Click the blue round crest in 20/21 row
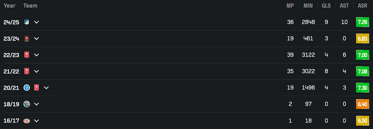The height and width of the screenshot is (129, 373). click(x=27, y=88)
